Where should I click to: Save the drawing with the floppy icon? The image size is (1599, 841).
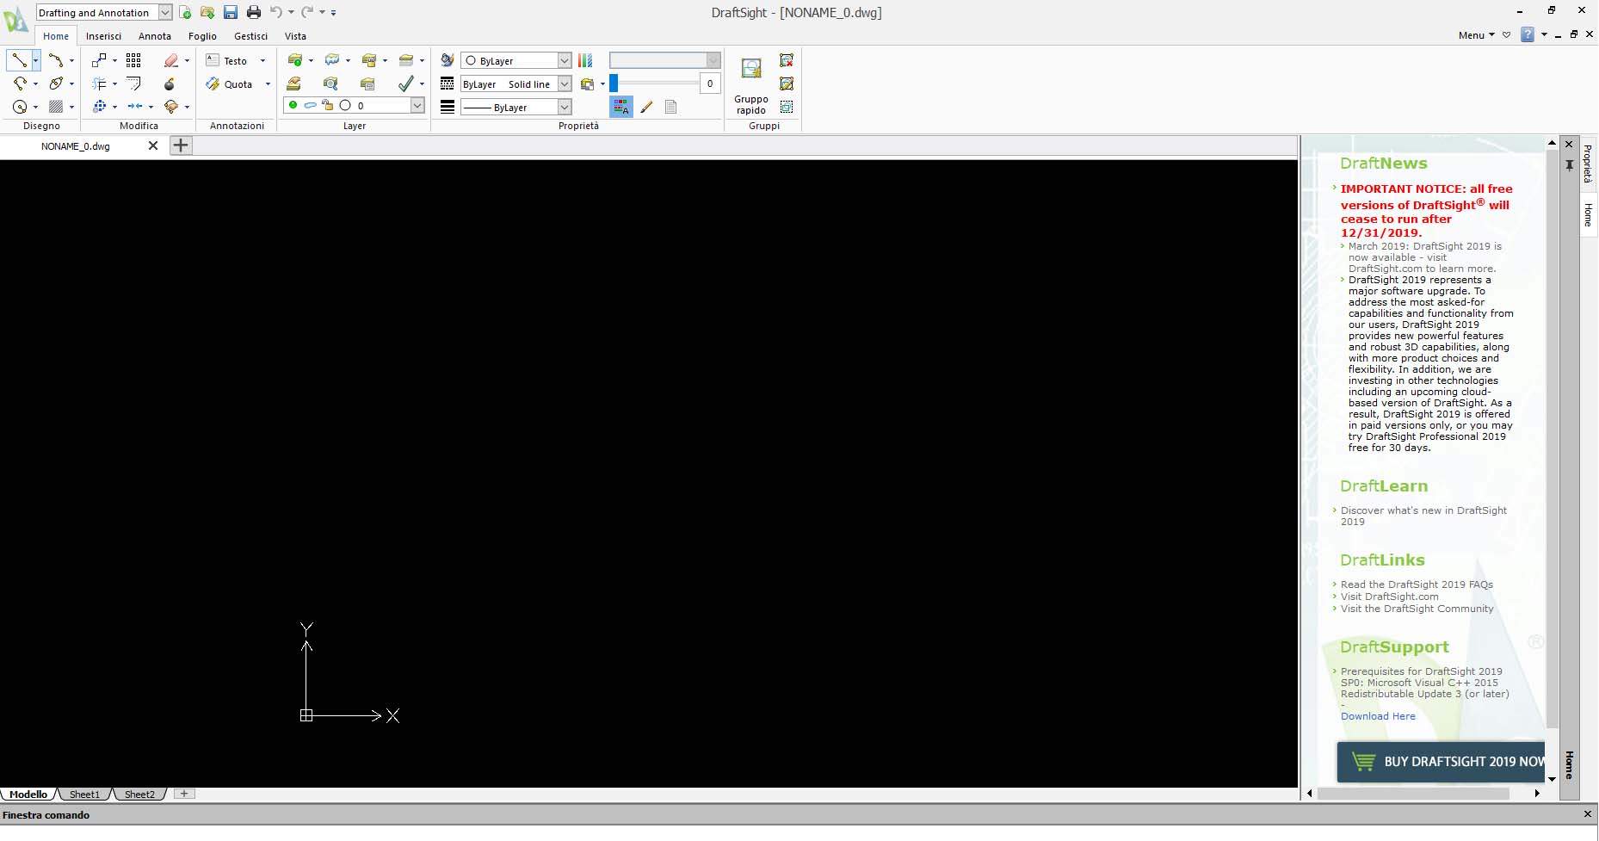(x=231, y=12)
